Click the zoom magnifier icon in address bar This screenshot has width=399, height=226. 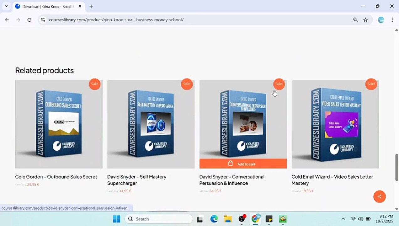click(355, 20)
